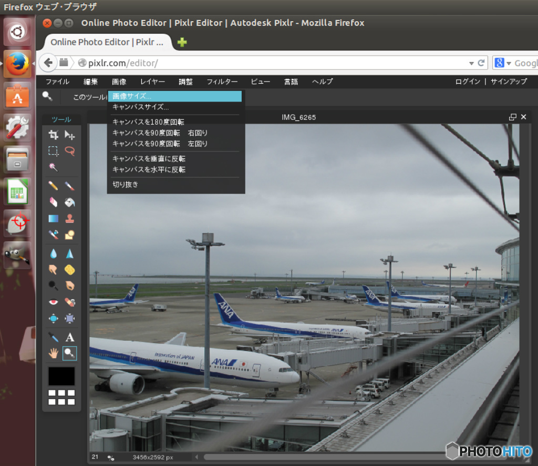Click the zoom percentage field showing 21

coord(95,457)
